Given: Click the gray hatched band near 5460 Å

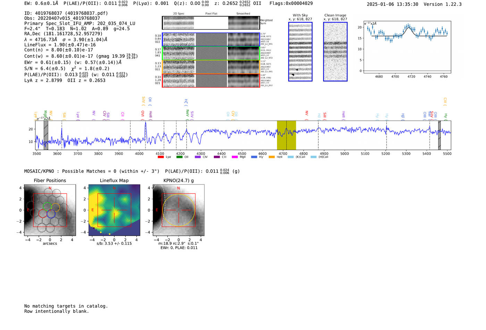Looking at the screenshot, I should tap(439, 135).
